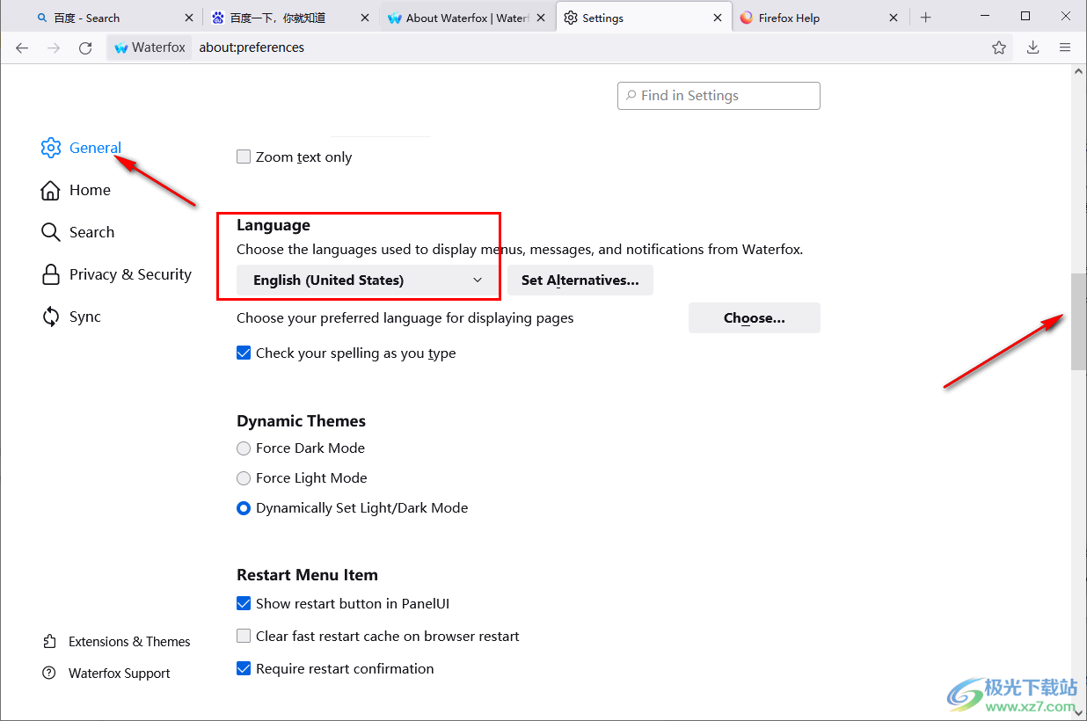
Task: Click the Waterfox identity icon in address bar
Action: (121, 47)
